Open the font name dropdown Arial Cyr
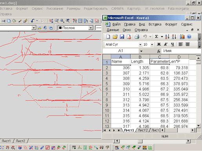Viewport: 202px width, 151px height. (x=140, y=45)
